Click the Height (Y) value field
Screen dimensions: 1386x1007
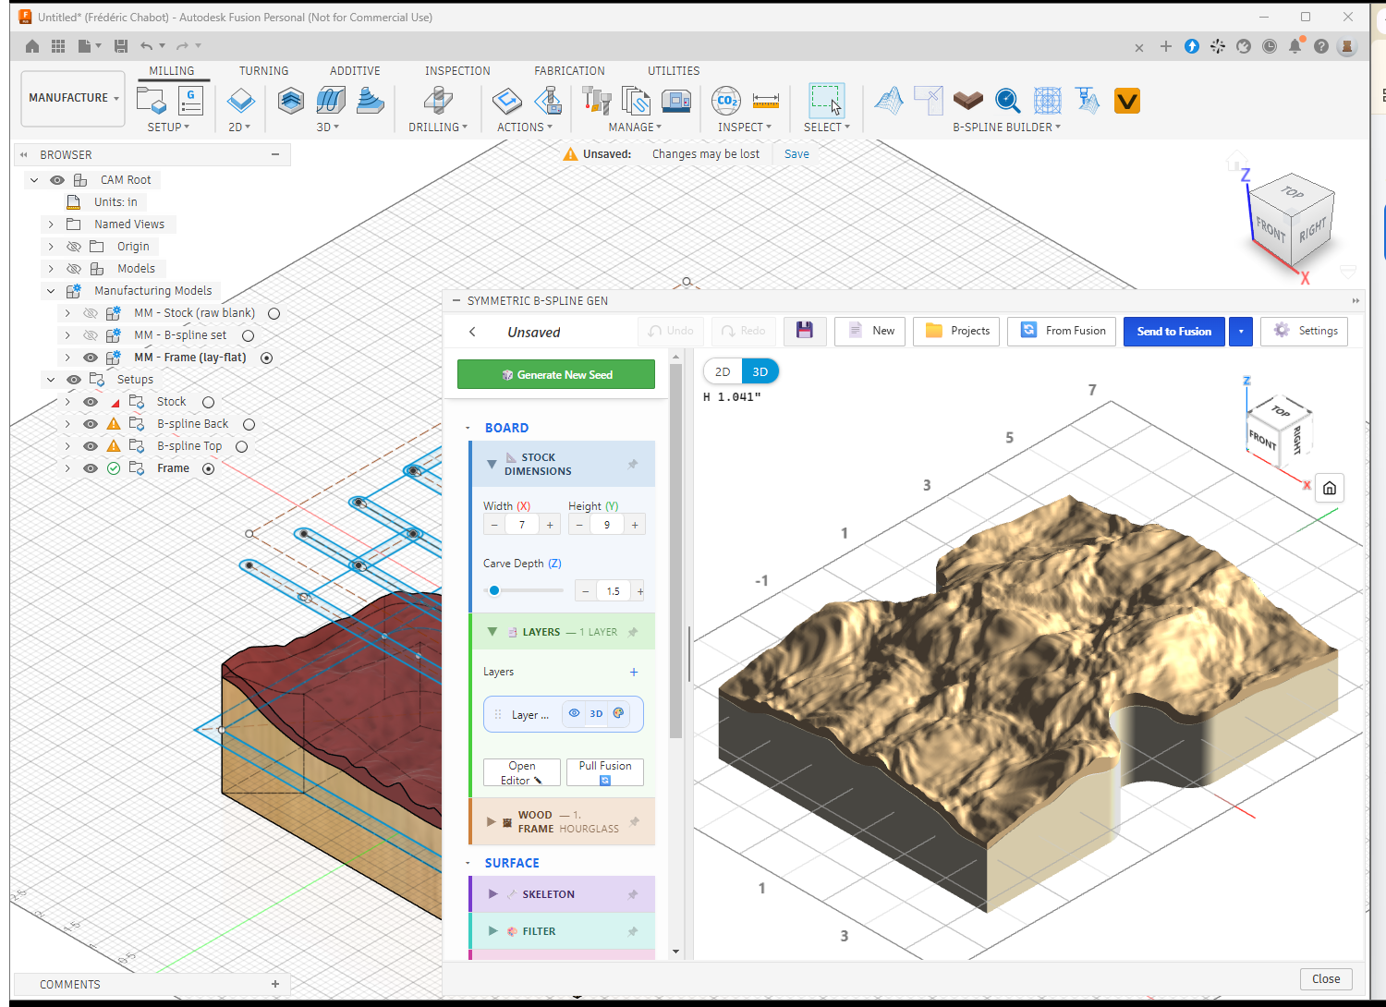pos(606,525)
